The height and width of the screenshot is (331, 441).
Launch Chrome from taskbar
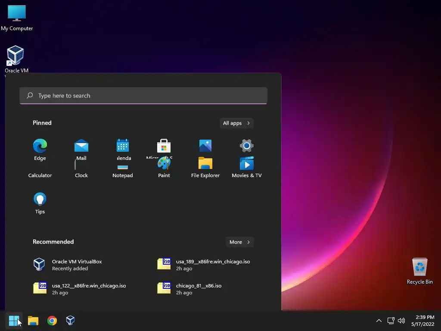52,321
